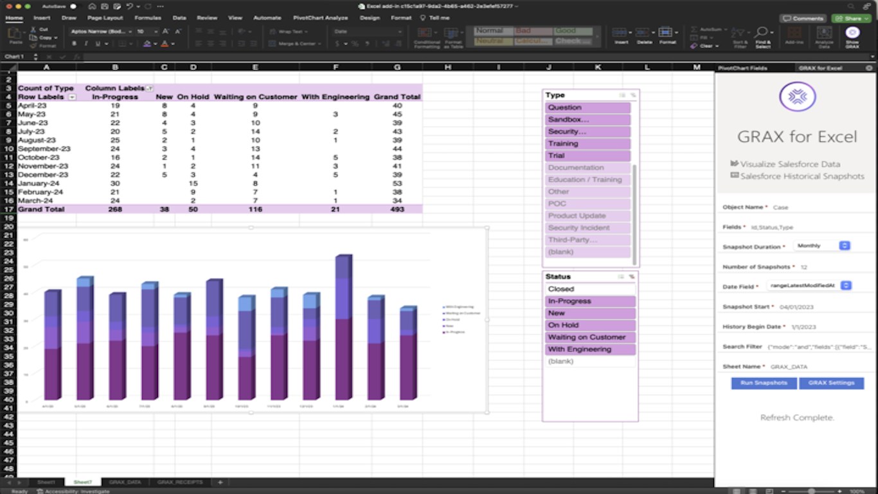Click the GRAX Settings button

(x=831, y=383)
